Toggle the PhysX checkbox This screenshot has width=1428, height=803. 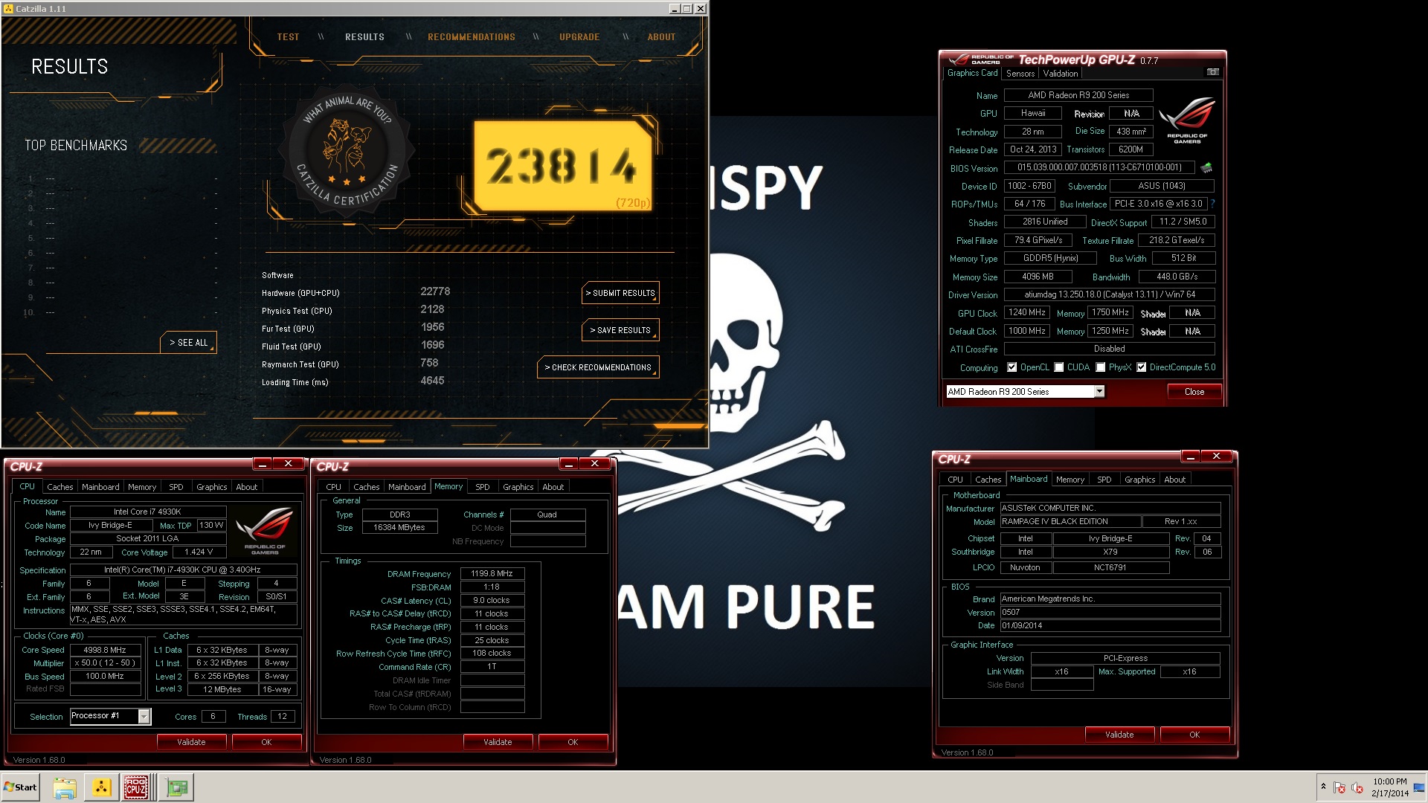coord(1100,367)
